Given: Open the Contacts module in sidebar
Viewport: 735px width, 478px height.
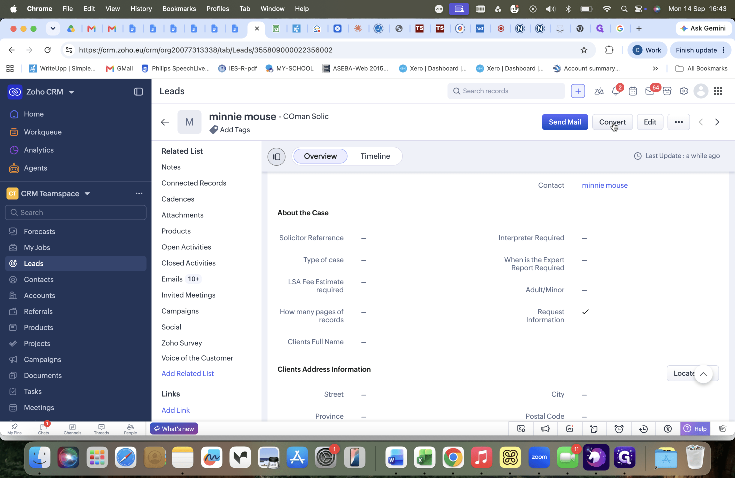Looking at the screenshot, I should click(38, 279).
